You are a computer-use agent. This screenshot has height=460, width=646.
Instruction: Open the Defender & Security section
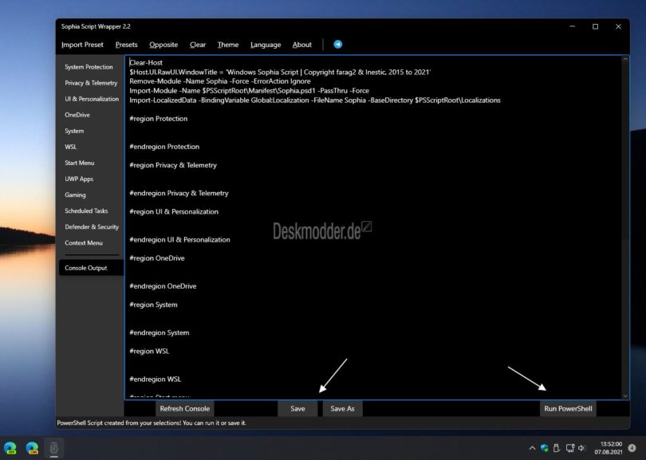[89, 226]
